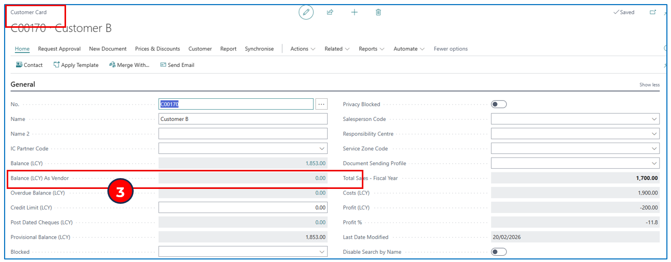Image resolution: width=671 pixels, height=262 pixels.
Task: Click the ellipsis button beside No. field
Action: tap(322, 104)
